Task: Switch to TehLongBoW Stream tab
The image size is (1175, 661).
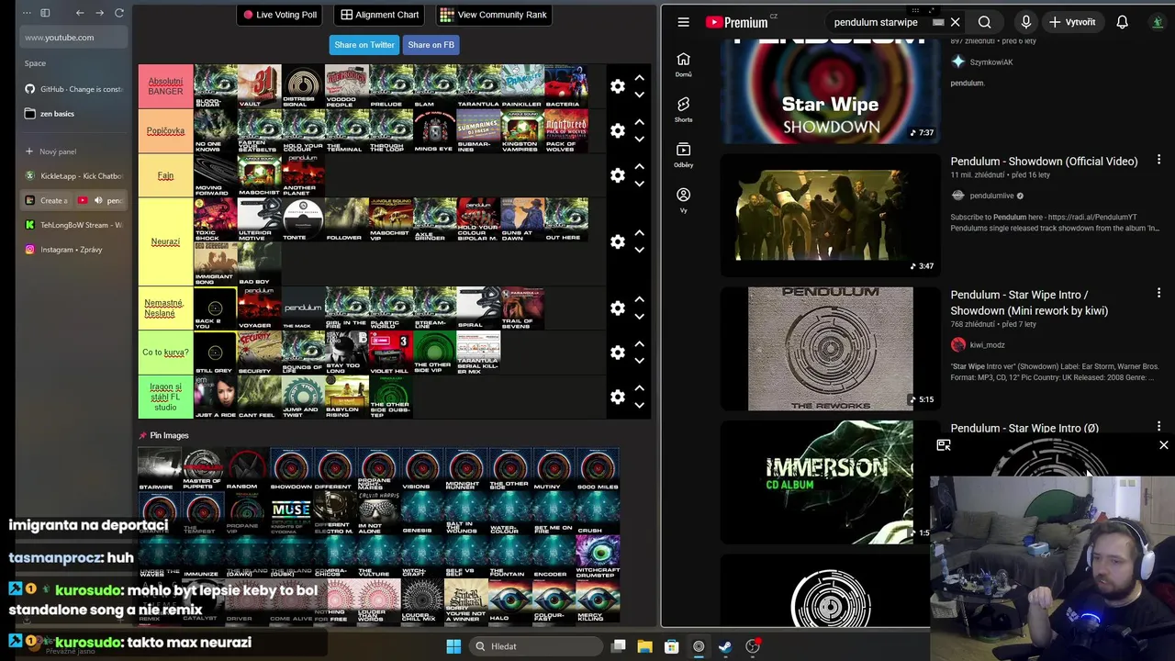Action: point(73,225)
